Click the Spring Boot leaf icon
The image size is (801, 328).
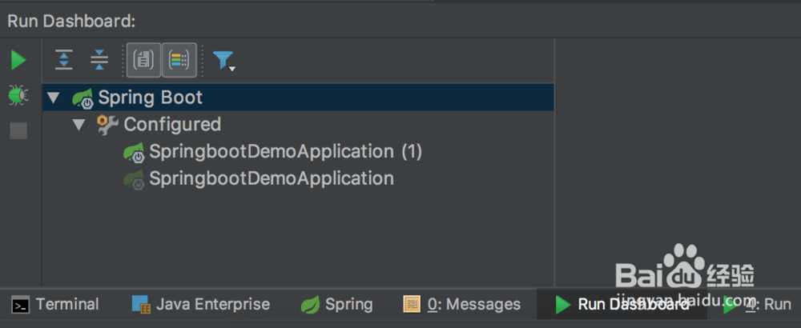point(83,98)
